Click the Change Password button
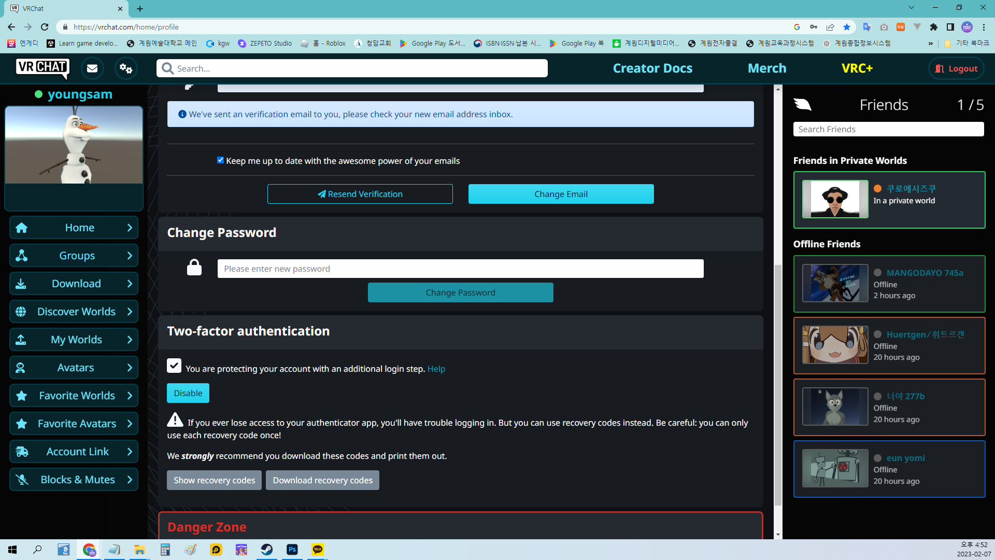This screenshot has height=560, width=995. pyautogui.click(x=461, y=292)
